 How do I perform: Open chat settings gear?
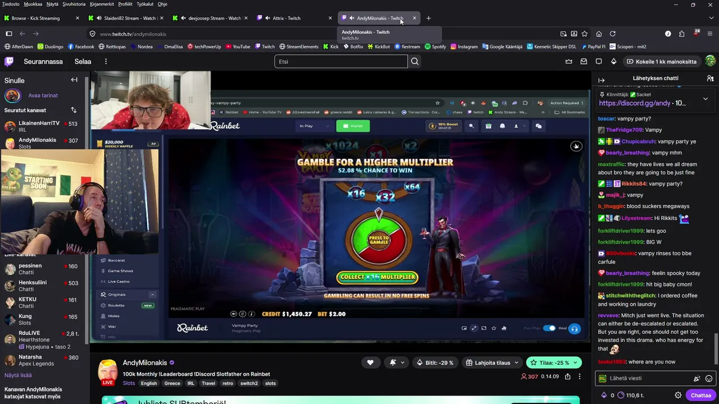(x=678, y=395)
